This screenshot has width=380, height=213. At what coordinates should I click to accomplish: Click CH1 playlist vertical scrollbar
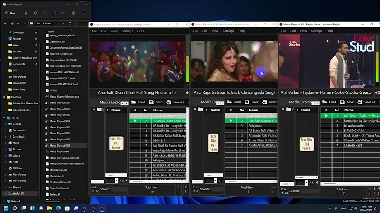pos(187,144)
